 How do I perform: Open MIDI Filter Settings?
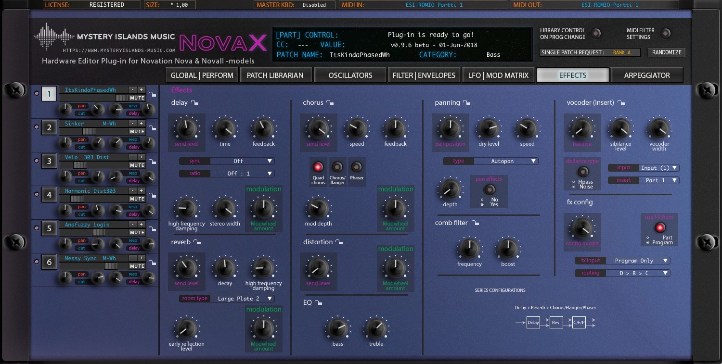tap(666, 33)
